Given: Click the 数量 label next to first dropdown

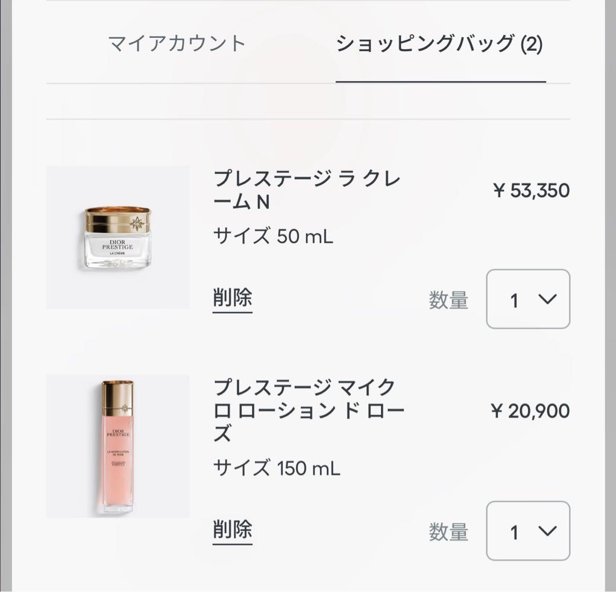Looking at the screenshot, I should click(x=449, y=299).
